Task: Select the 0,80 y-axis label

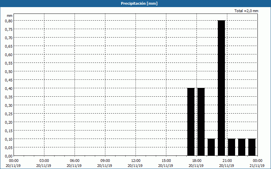Action: click(x=9, y=21)
